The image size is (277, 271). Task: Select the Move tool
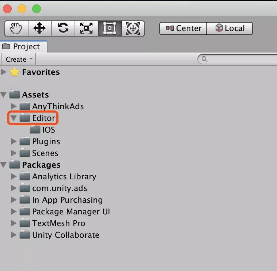(39, 28)
